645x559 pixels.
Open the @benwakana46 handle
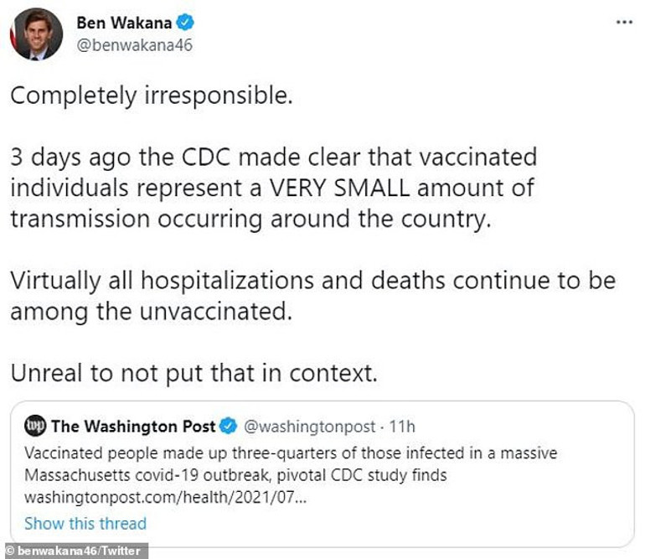[x=134, y=44]
